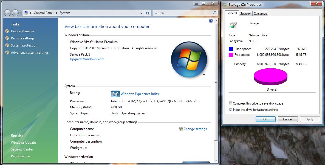Click the System window scrollbar up arrow
This screenshot has width=325, height=165.
[x=216, y=21]
